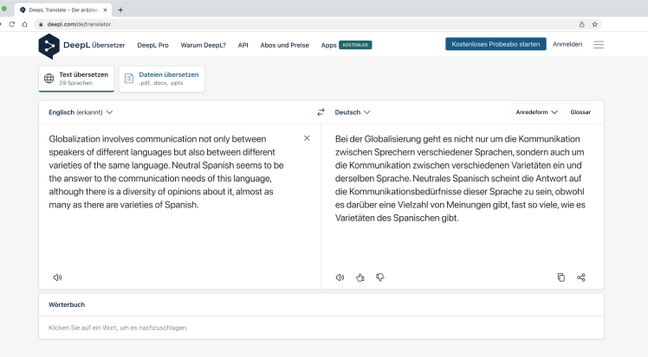Go to Abos und Preise page
This screenshot has height=357, width=648.
pos(284,45)
